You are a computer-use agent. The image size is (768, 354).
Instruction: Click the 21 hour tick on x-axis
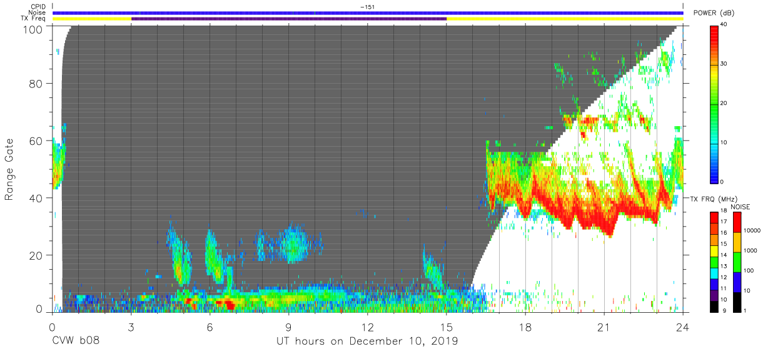pos(604,327)
